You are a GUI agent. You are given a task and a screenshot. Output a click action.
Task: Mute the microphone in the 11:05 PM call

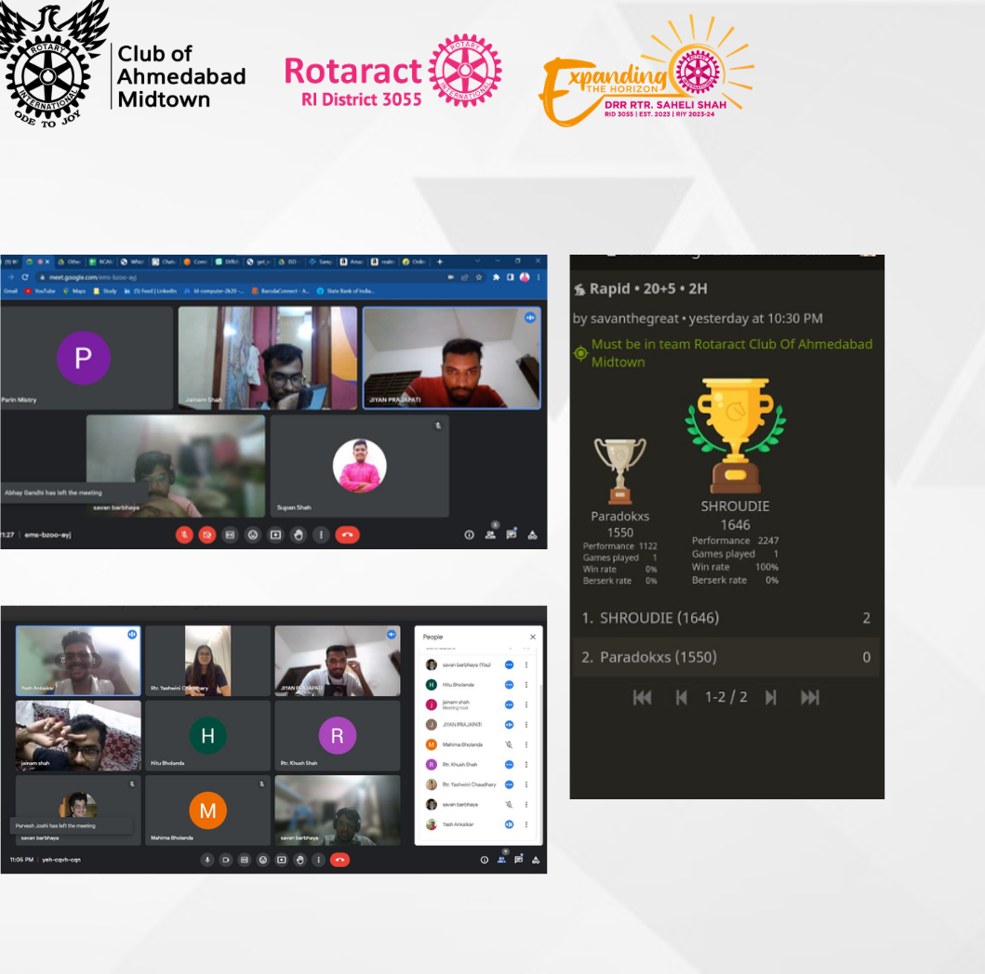207,860
